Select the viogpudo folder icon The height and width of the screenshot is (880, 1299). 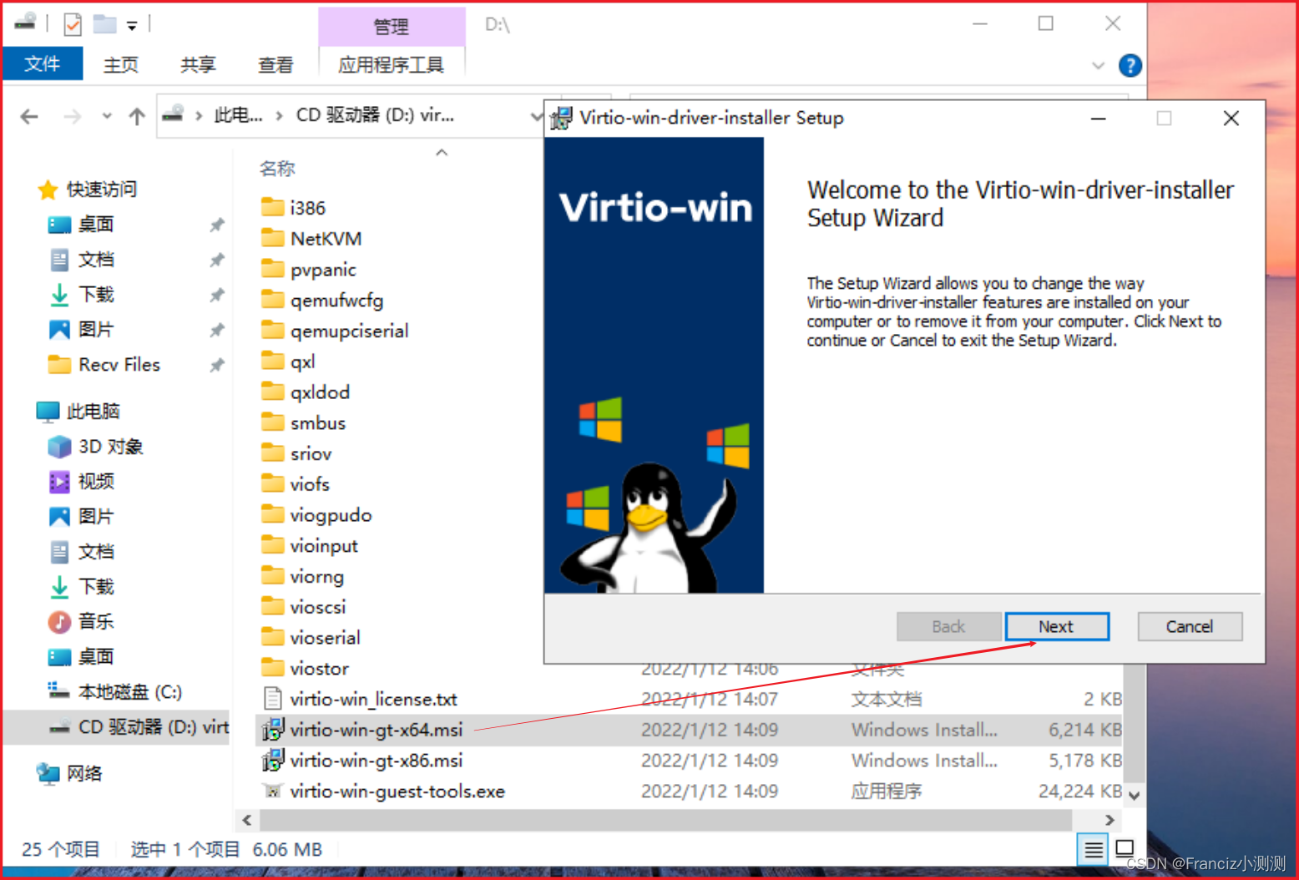(272, 514)
